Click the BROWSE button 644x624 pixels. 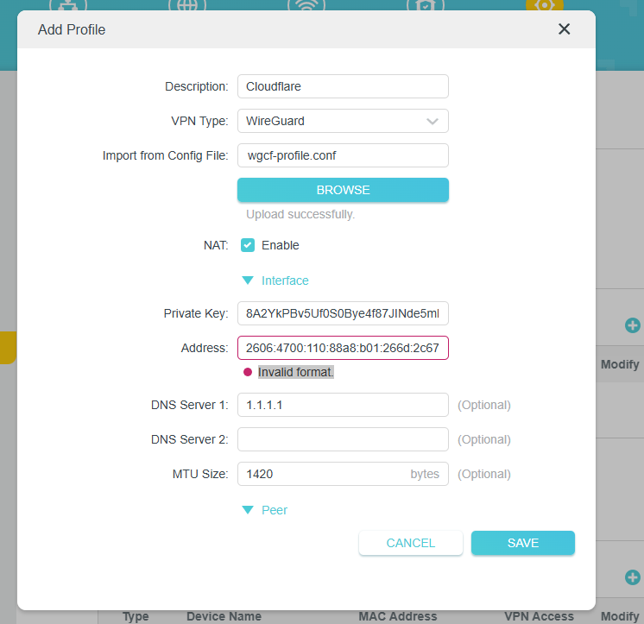pyautogui.click(x=343, y=190)
